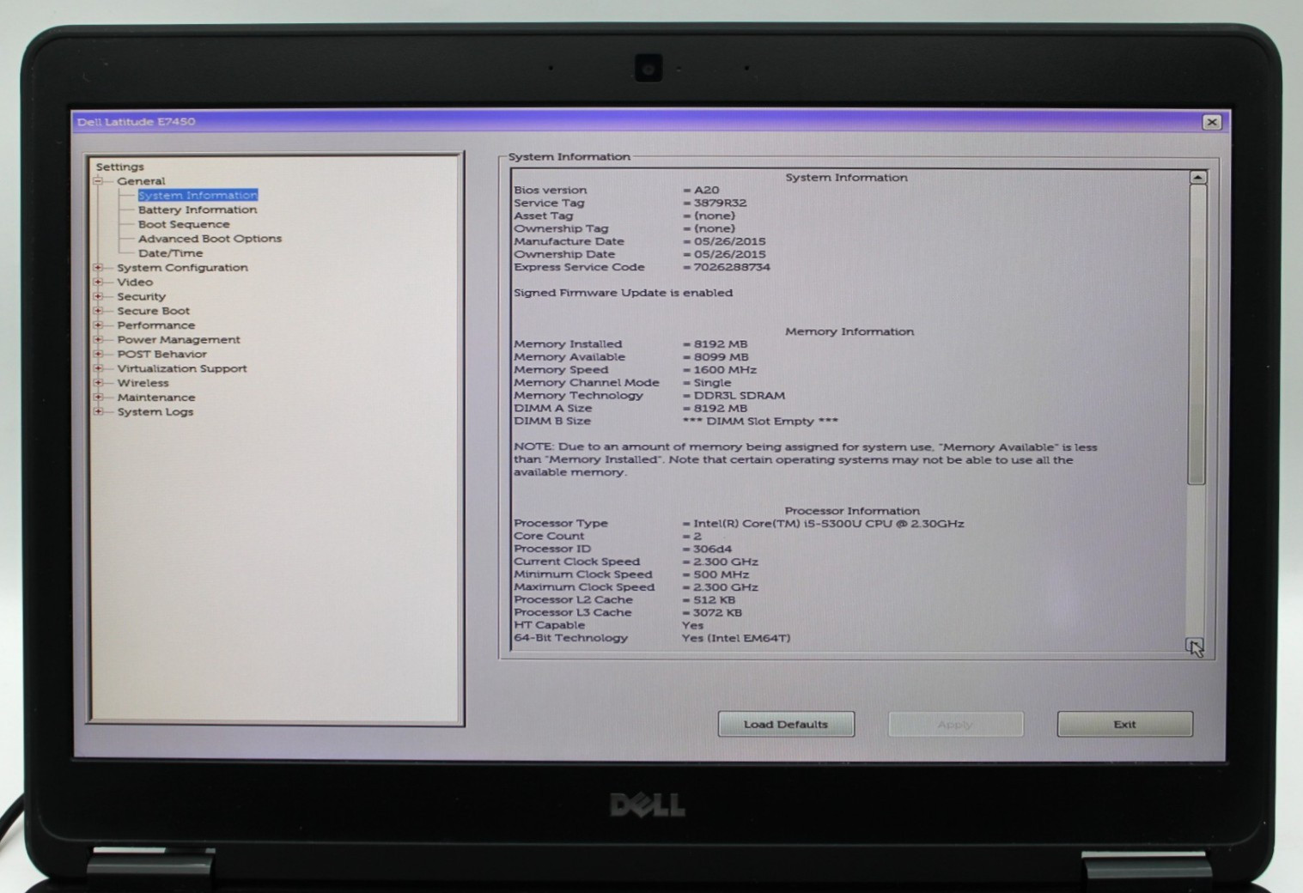
Task: Click the Memory Information heading
Action: pos(849,331)
